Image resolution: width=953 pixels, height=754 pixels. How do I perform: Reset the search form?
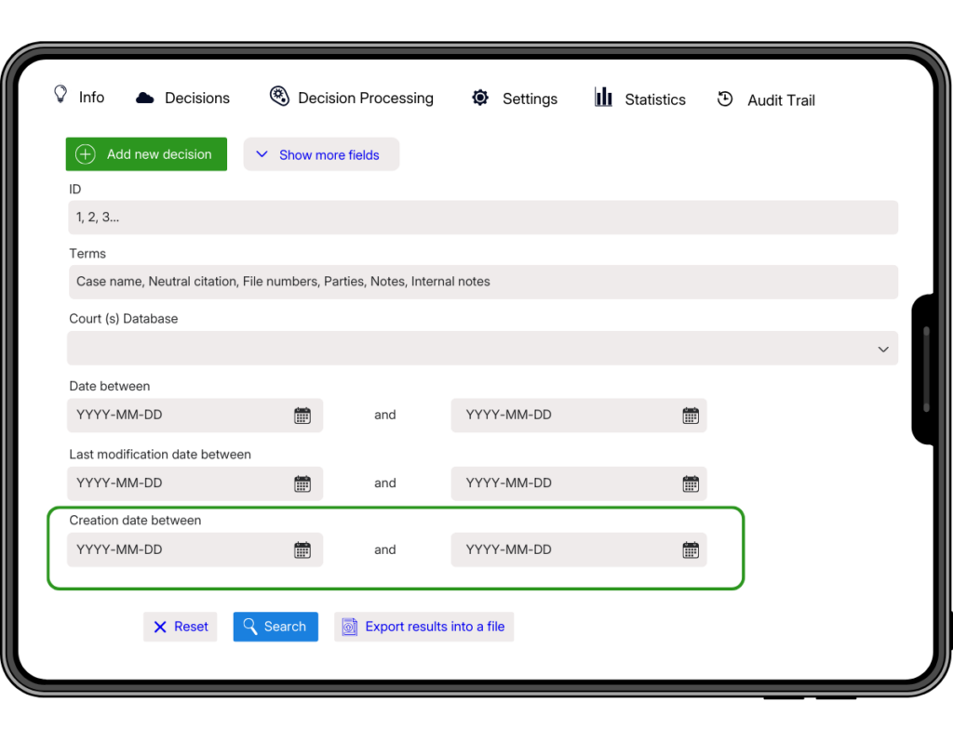click(181, 627)
